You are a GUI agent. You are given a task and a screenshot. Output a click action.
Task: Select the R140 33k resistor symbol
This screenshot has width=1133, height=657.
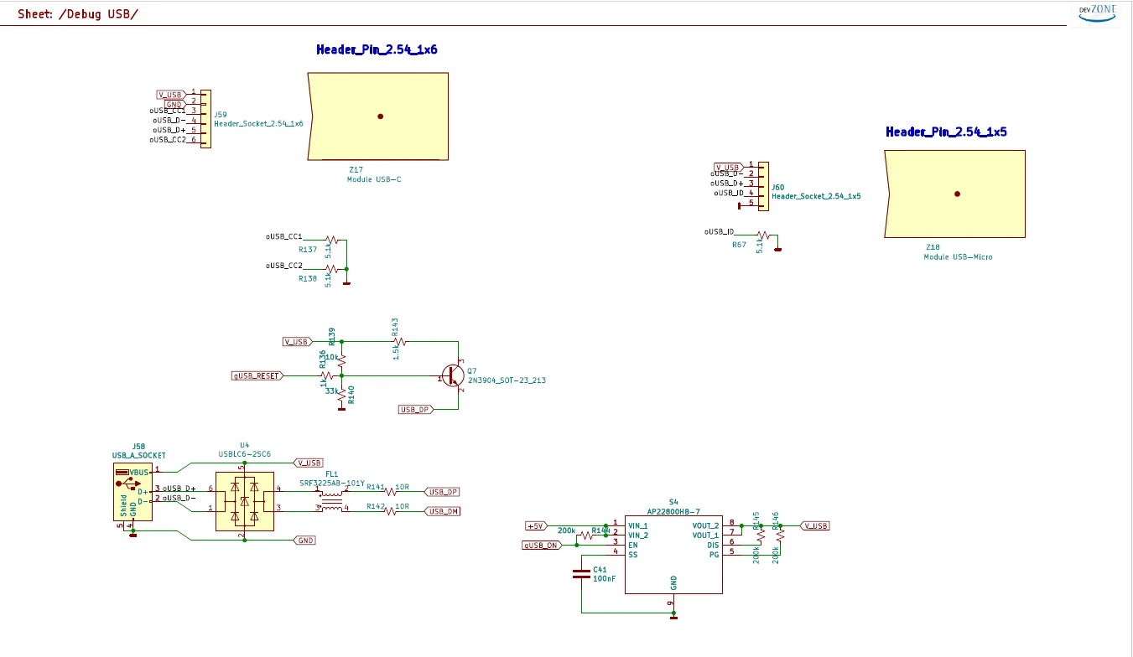(x=341, y=396)
